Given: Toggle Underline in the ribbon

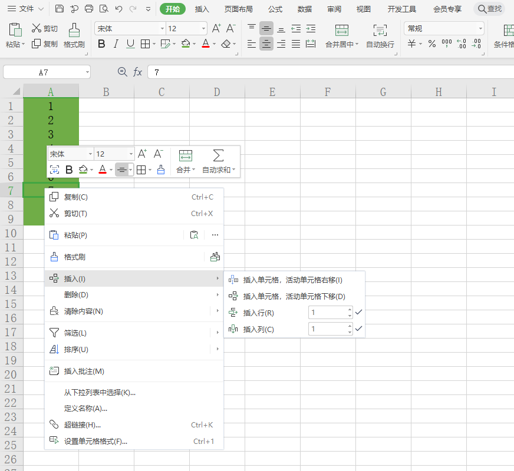Looking at the screenshot, I should coord(130,44).
